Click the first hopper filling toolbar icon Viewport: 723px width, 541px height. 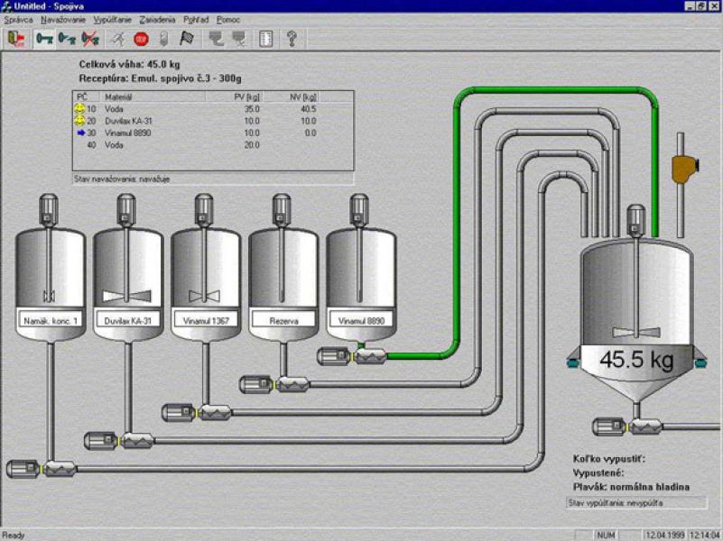pyautogui.click(x=217, y=39)
